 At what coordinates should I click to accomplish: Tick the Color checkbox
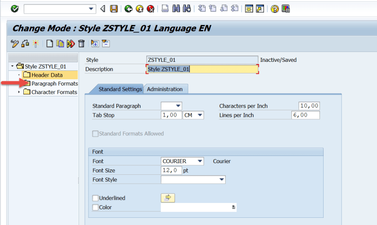(x=95, y=208)
